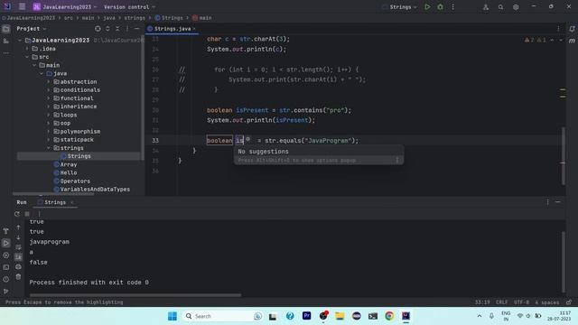Click the 4 spaces indent setting

[x=547, y=302]
